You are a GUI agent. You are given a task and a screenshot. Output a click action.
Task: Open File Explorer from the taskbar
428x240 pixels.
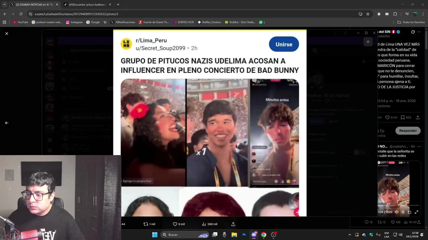pos(234,235)
